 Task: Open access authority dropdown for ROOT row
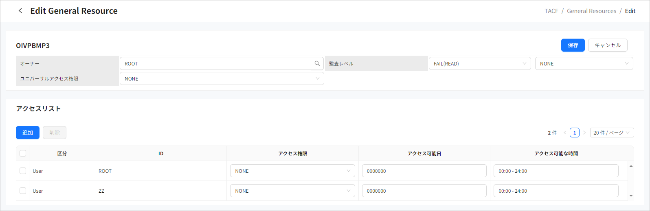coord(292,171)
